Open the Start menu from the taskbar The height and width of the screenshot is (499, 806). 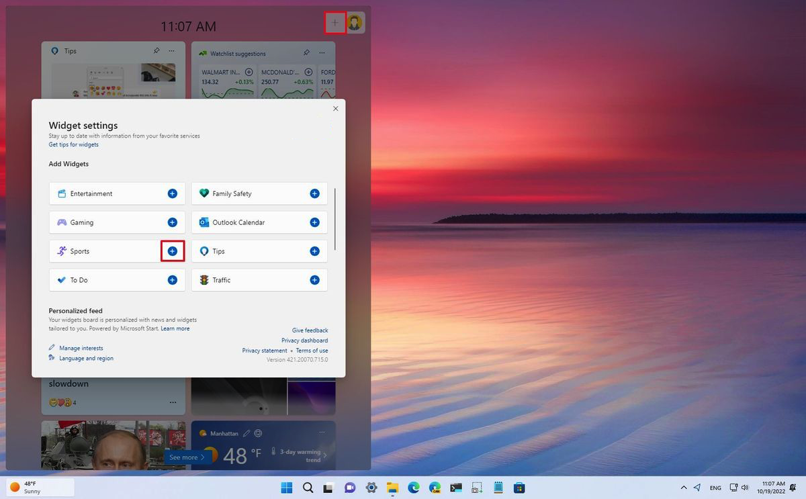pos(287,488)
